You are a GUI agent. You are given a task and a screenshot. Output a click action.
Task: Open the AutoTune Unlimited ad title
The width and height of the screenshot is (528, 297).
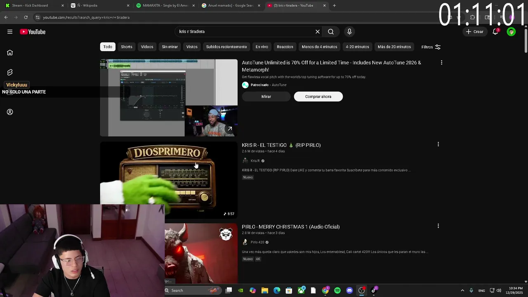click(x=331, y=66)
